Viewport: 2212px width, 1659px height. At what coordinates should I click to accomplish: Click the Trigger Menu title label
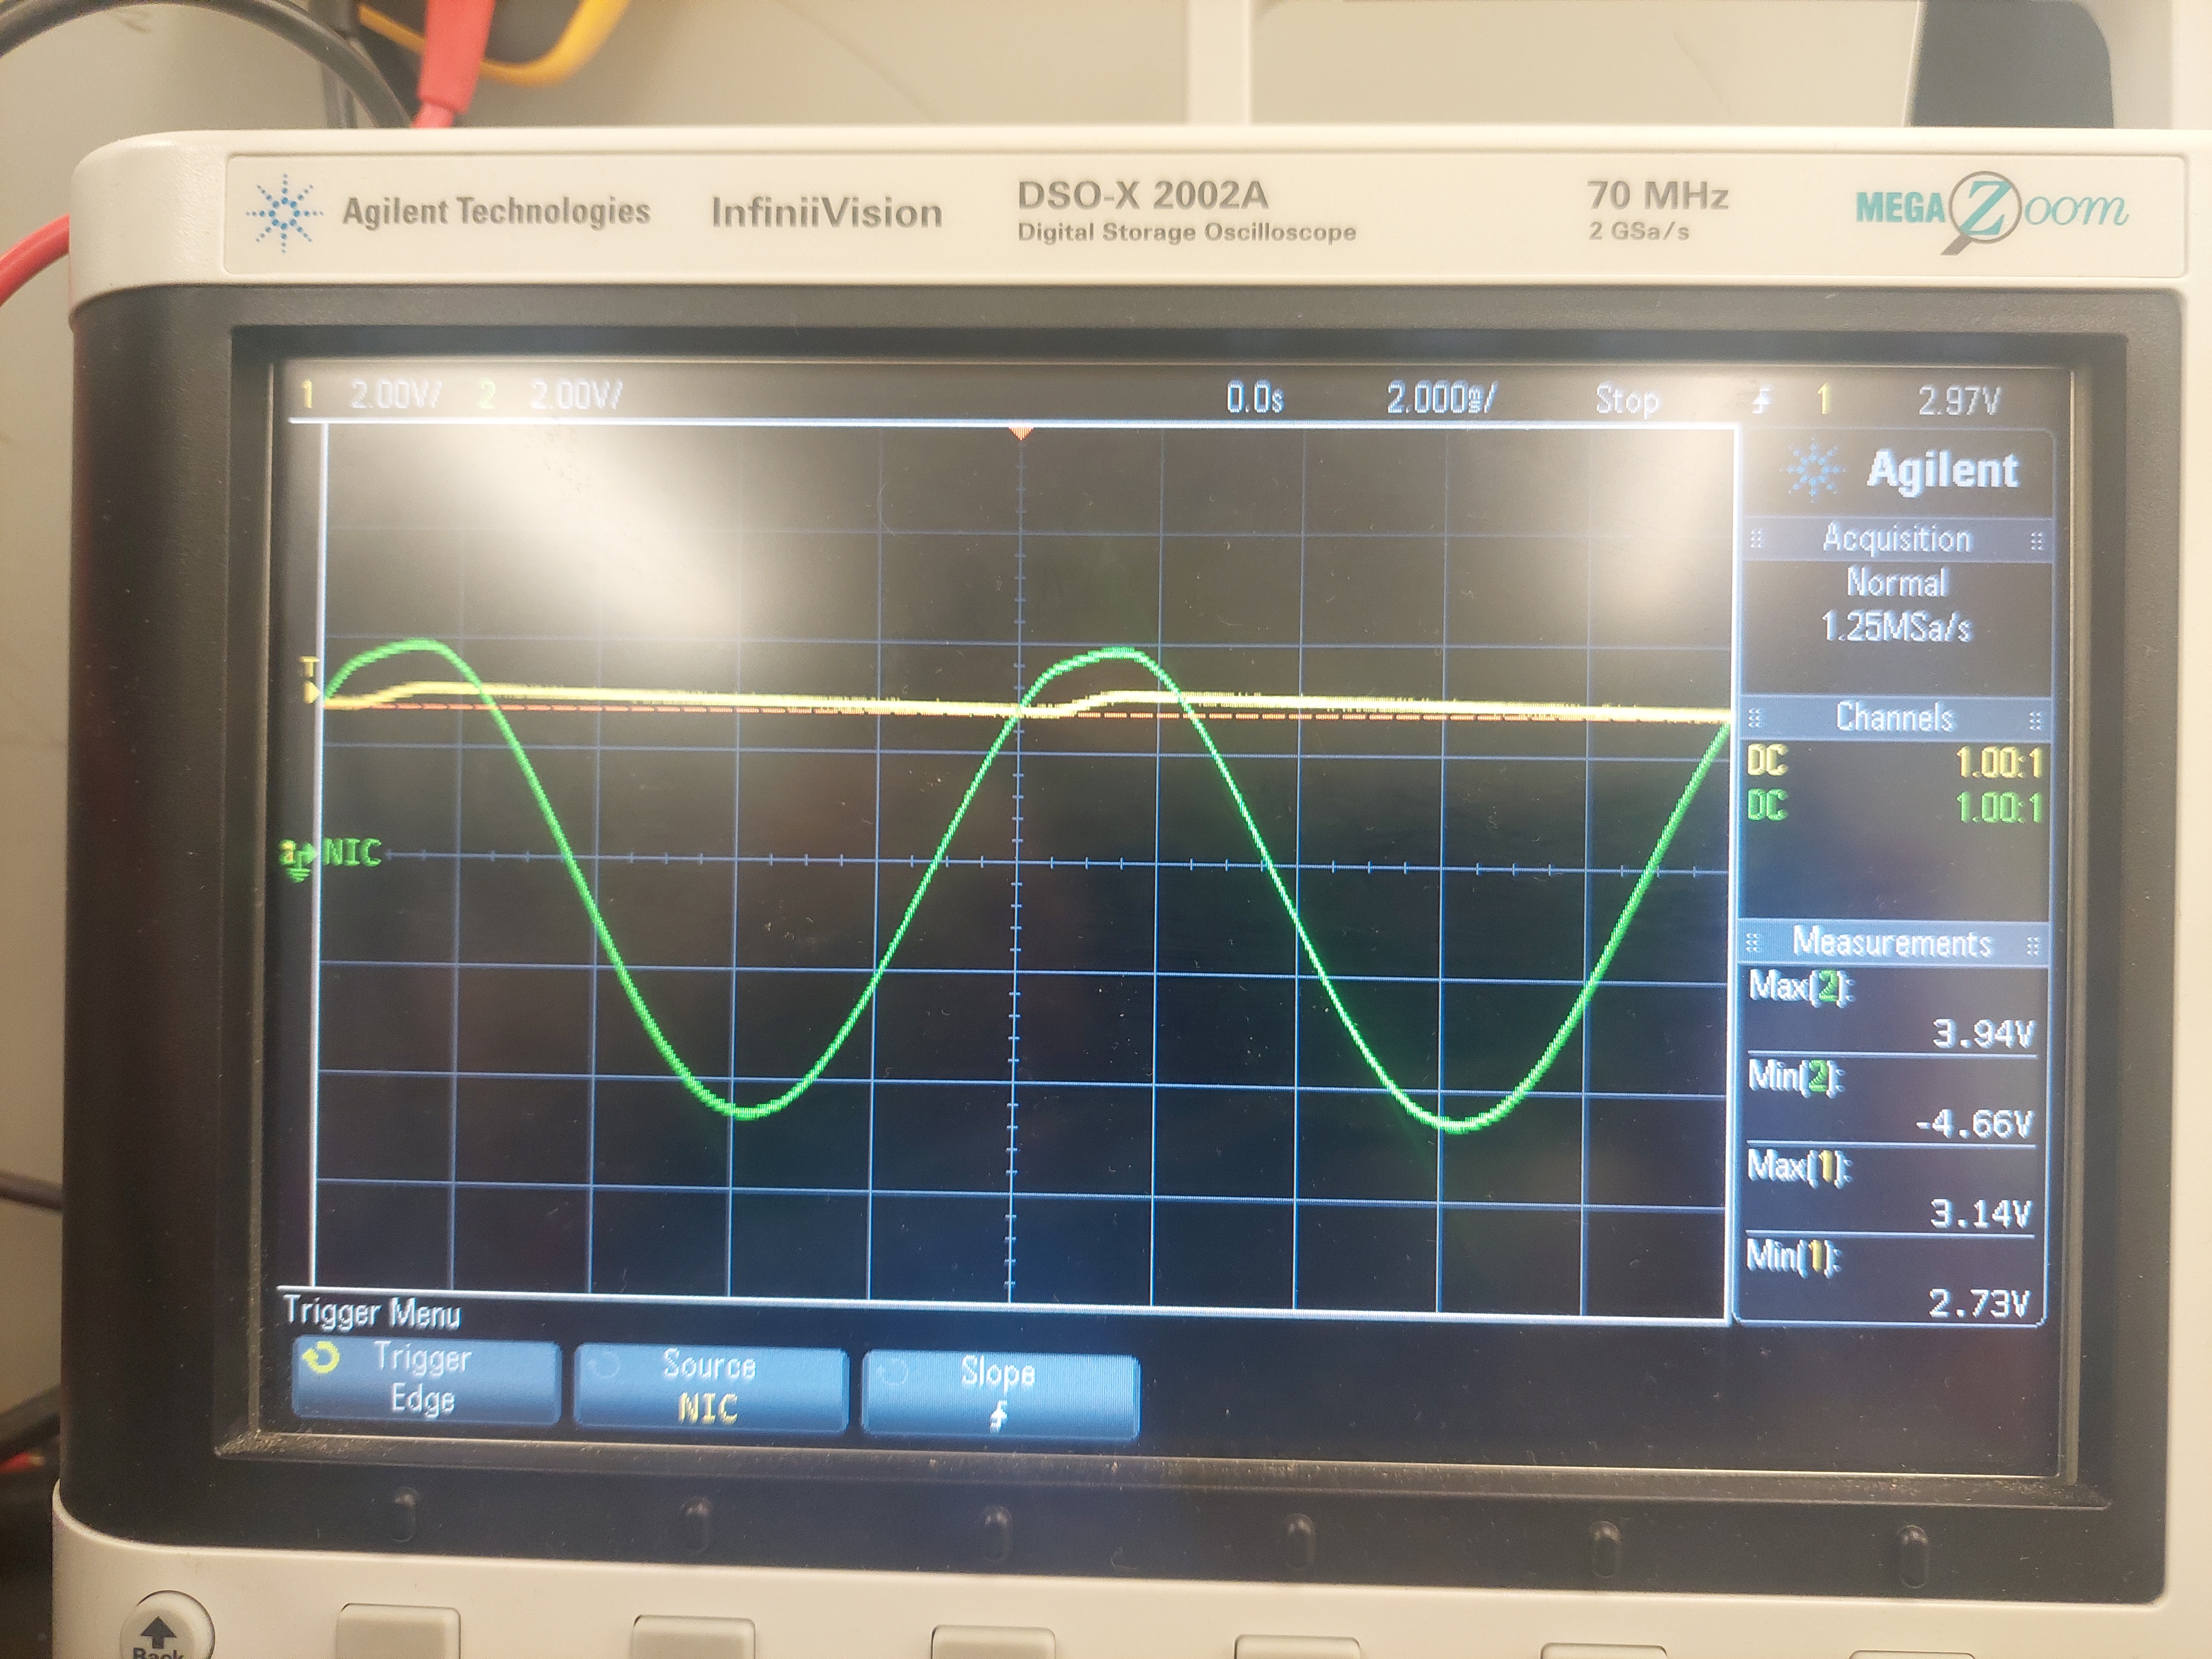click(372, 1312)
